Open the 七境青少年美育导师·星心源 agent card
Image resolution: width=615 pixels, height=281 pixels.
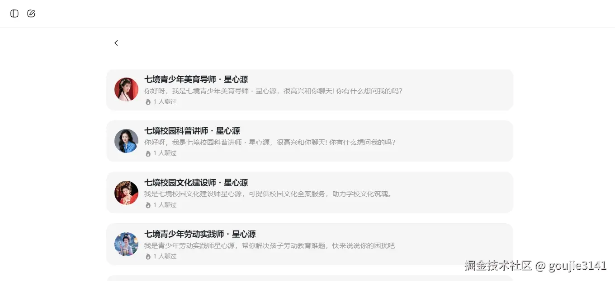pyautogui.click(x=309, y=89)
